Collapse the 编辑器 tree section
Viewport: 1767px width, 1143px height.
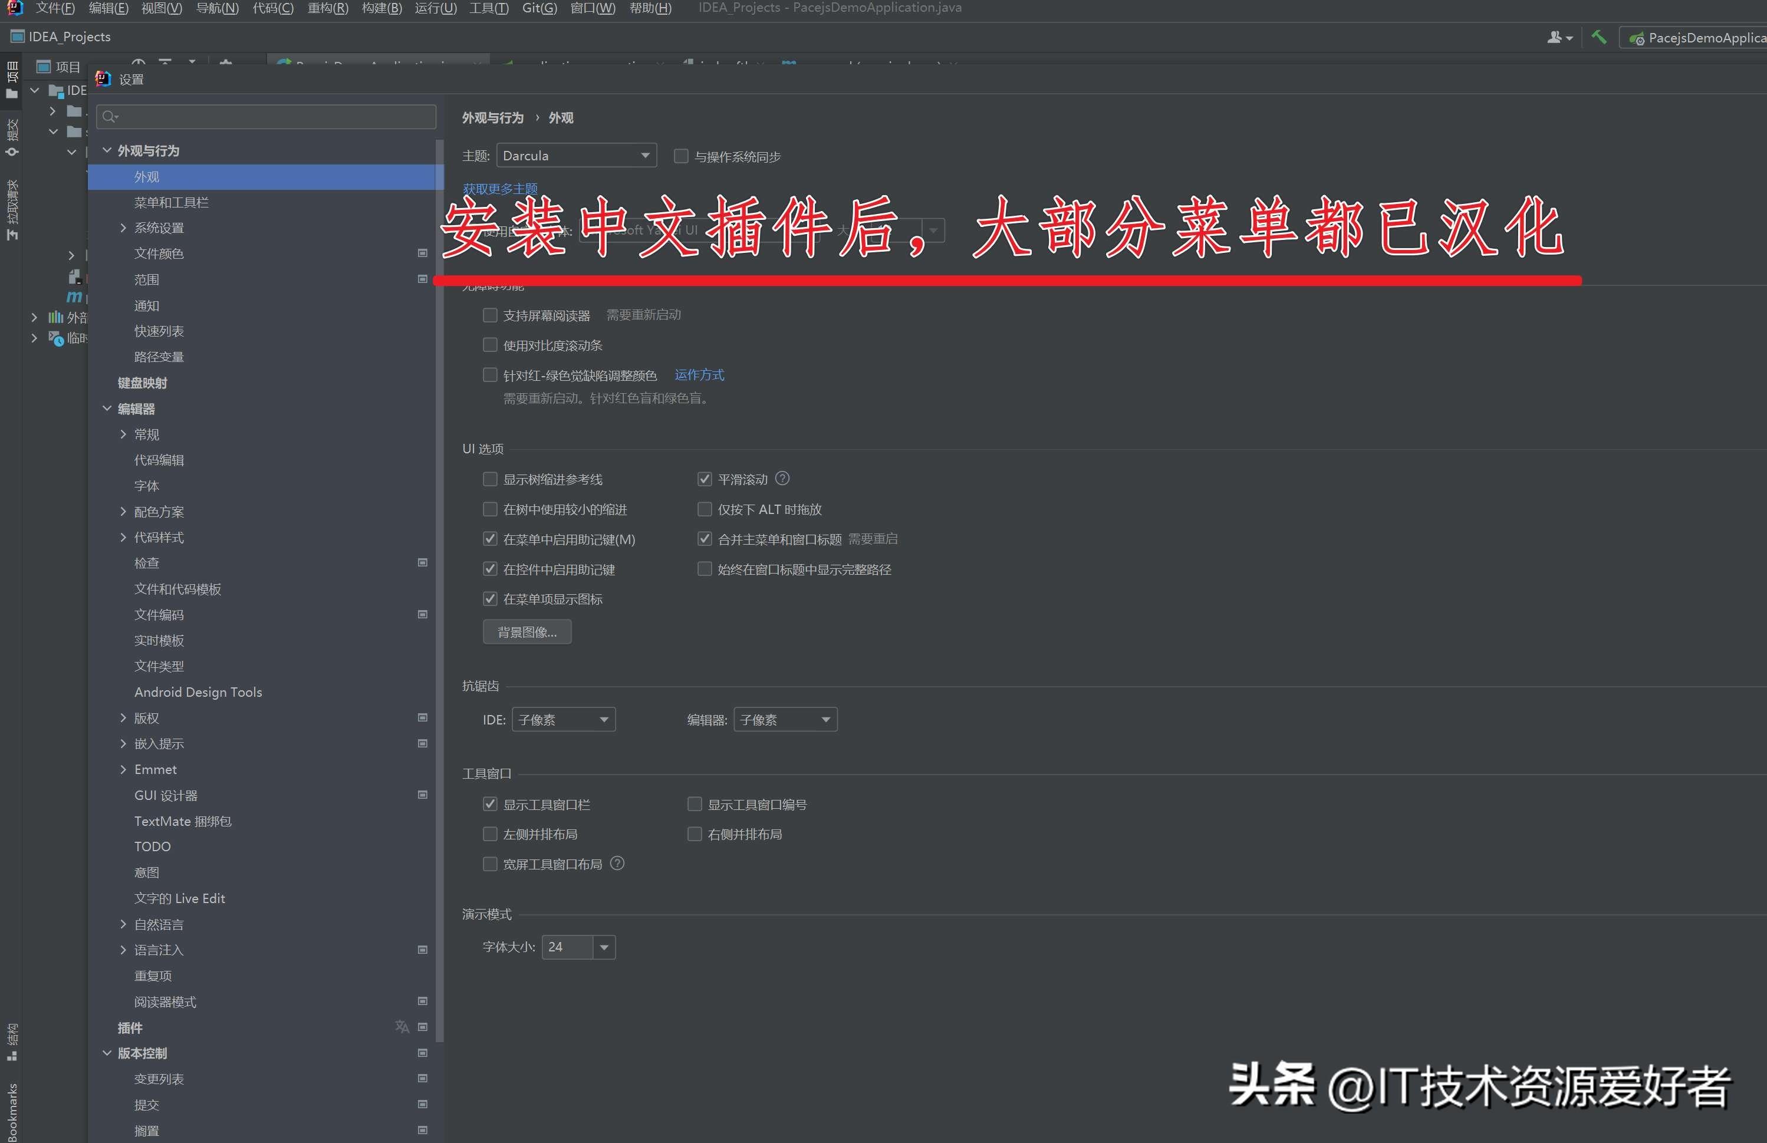click(x=107, y=408)
